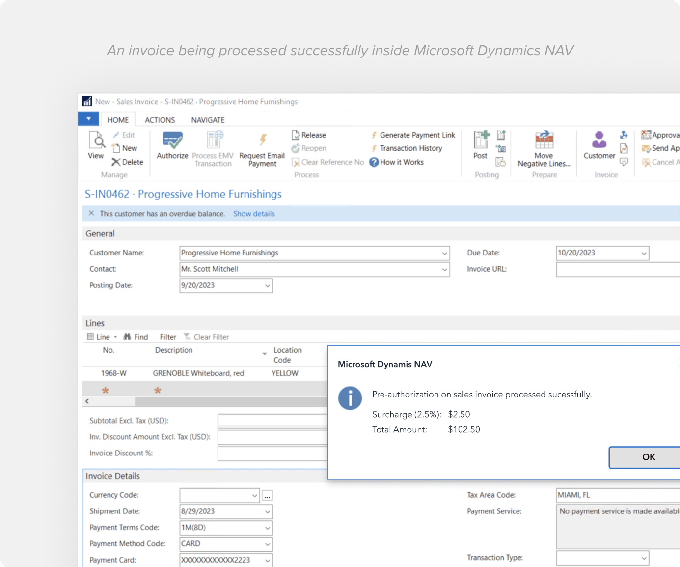
Task: Click the Generate Payment Link lightning icon
Action: pyautogui.click(x=375, y=135)
